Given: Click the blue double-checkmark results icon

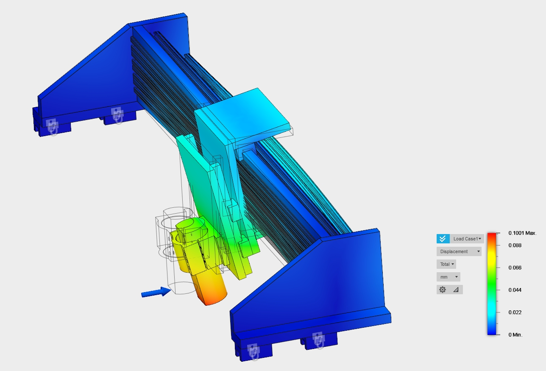Looking at the screenshot, I should tap(443, 239).
